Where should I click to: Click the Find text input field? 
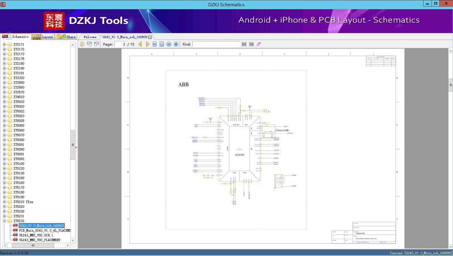[216, 44]
